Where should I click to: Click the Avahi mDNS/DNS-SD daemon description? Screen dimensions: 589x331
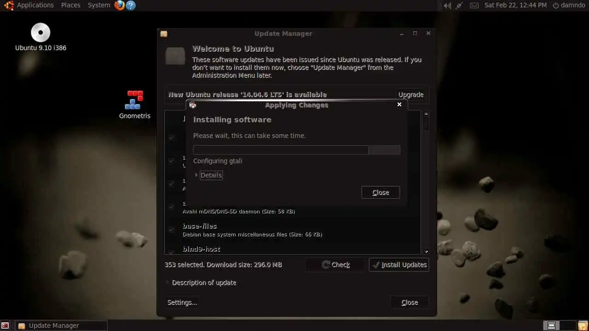click(x=239, y=211)
